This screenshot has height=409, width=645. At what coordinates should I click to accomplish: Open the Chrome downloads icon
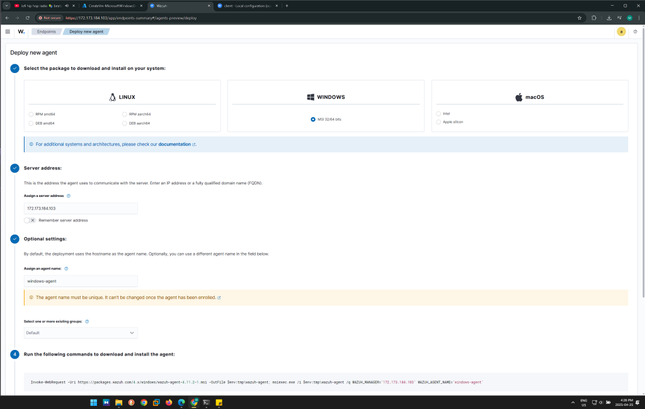pyautogui.click(x=609, y=18)
